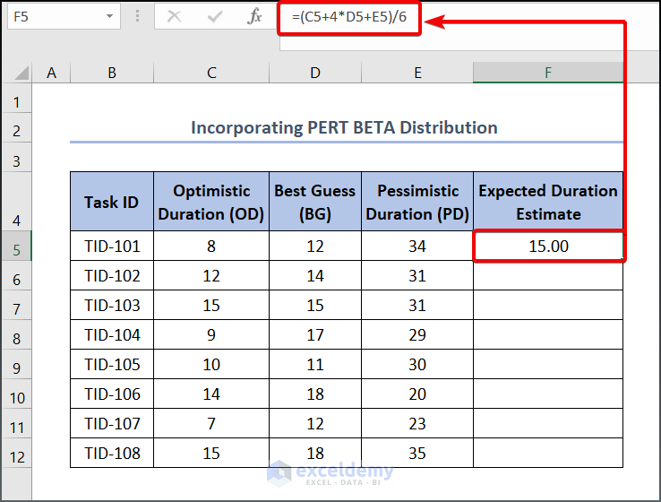Select Pessimistic Duration value 35 cell
The width and height of the screenshot is (661, 502).
(x=417, y=453)
